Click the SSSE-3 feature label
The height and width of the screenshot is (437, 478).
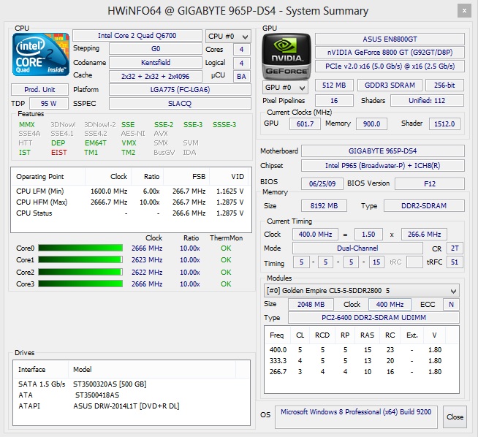coord(224,125)
